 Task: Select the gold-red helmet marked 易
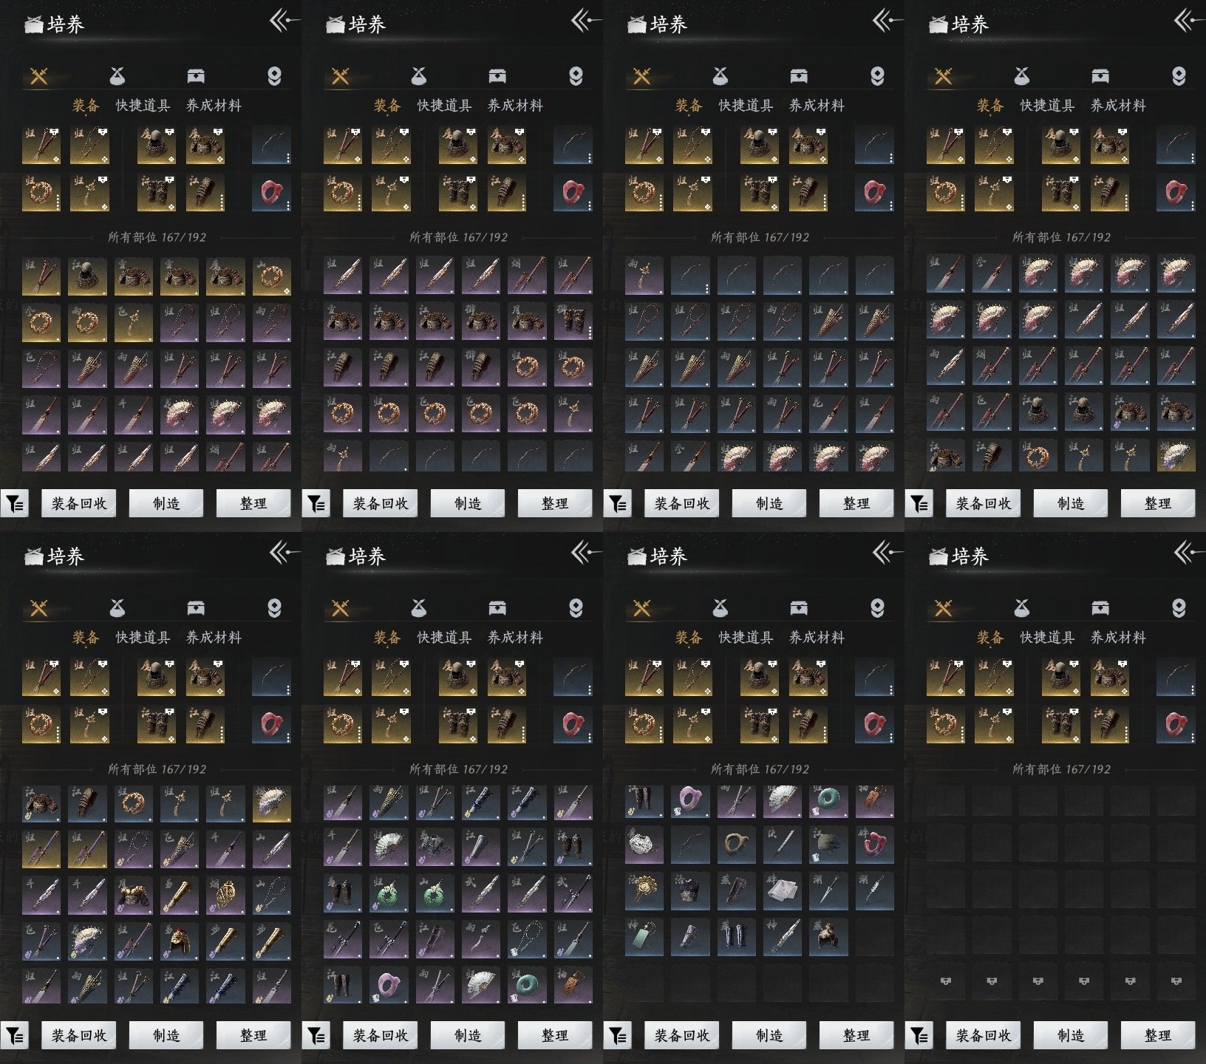(x=180, y=938)
